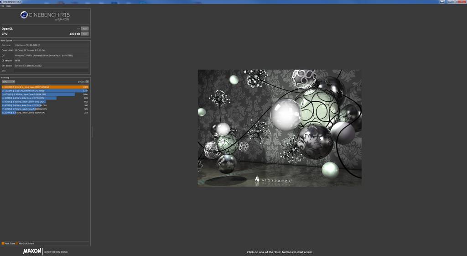Click the Processor field with Intel Xeon E5-2680 v2
467x256 pixels.
[51, 45]
